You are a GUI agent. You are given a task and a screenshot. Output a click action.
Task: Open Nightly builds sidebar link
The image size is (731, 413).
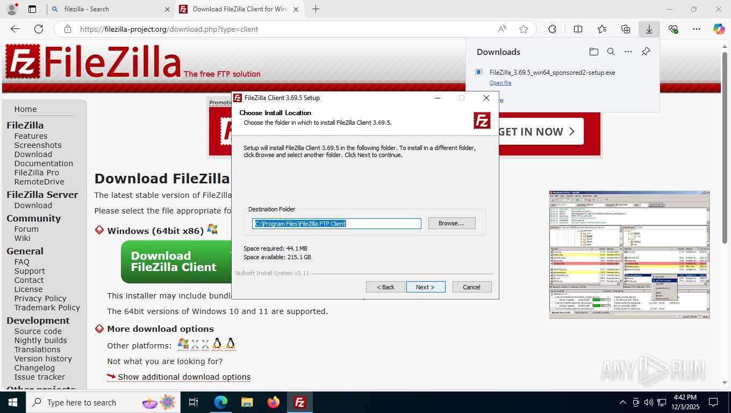point(41,340)
